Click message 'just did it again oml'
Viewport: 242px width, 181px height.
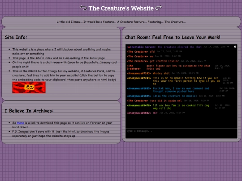point(166,101)
